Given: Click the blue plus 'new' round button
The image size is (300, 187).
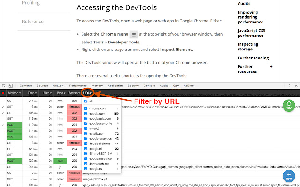Looking at the screenshot, I should point(289,176).
